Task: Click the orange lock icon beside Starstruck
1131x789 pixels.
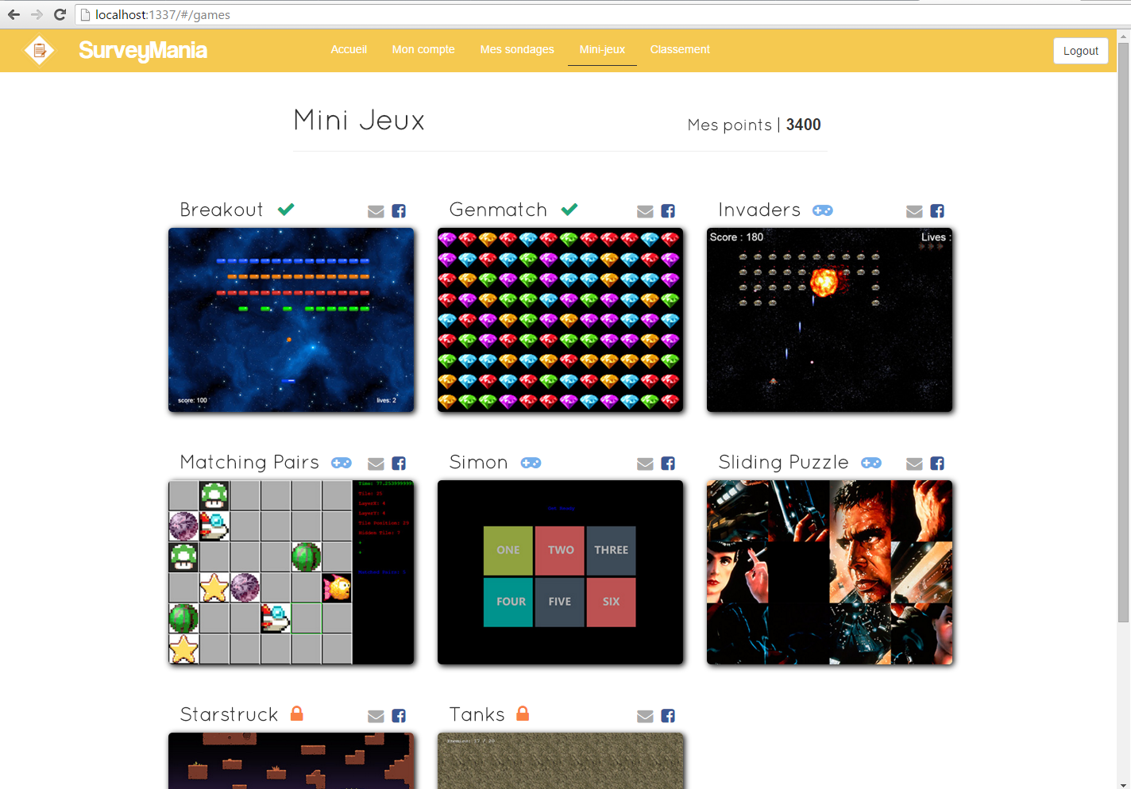Action: click(297, 713)
